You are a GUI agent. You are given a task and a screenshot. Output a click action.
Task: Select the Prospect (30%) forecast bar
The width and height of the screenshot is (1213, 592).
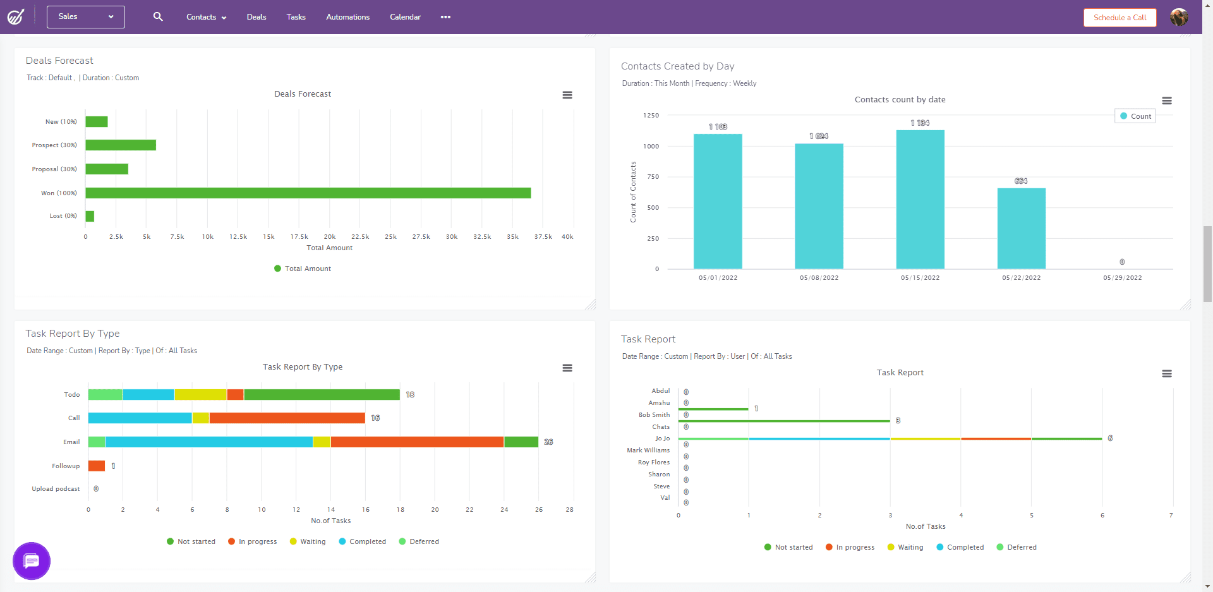tap(121, 145)
